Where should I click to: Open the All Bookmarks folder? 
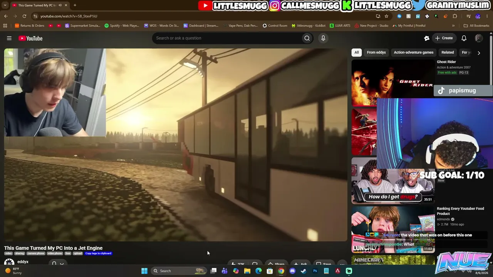point(476,26)
